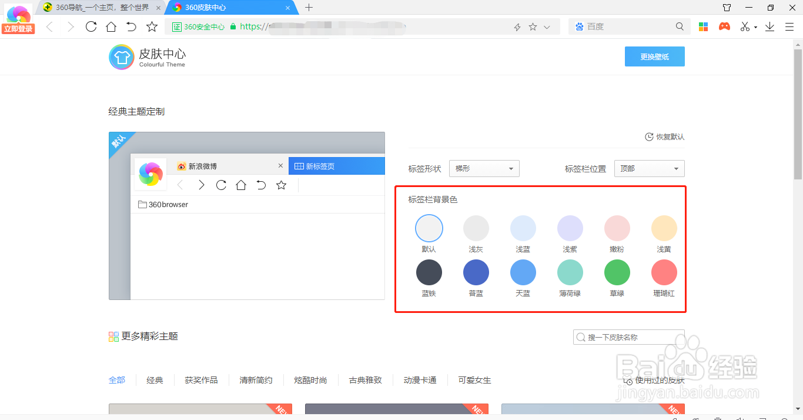Select the 古典雅致 category filter
The image size is (803, 420).
[x=366, y=380]
